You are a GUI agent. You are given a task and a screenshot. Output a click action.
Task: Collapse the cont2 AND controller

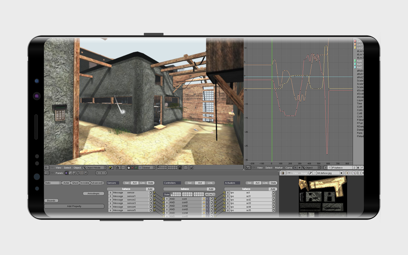tap(211, 206)
